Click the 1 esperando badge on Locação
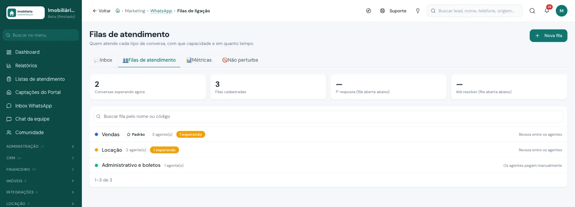Image resolution: width=575 pixels, height=207 pixels. pos(165,150)
